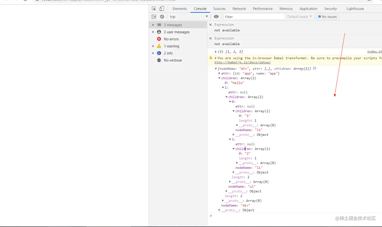382x227 pixels.
Task: Remove the first live Expression with its X
Action: click(210, 25)
